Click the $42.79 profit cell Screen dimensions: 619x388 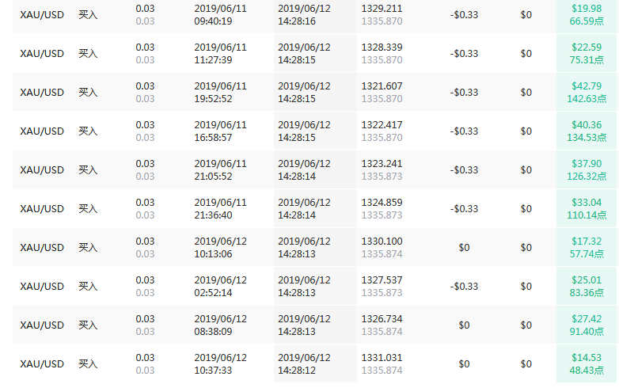[587, 86]
